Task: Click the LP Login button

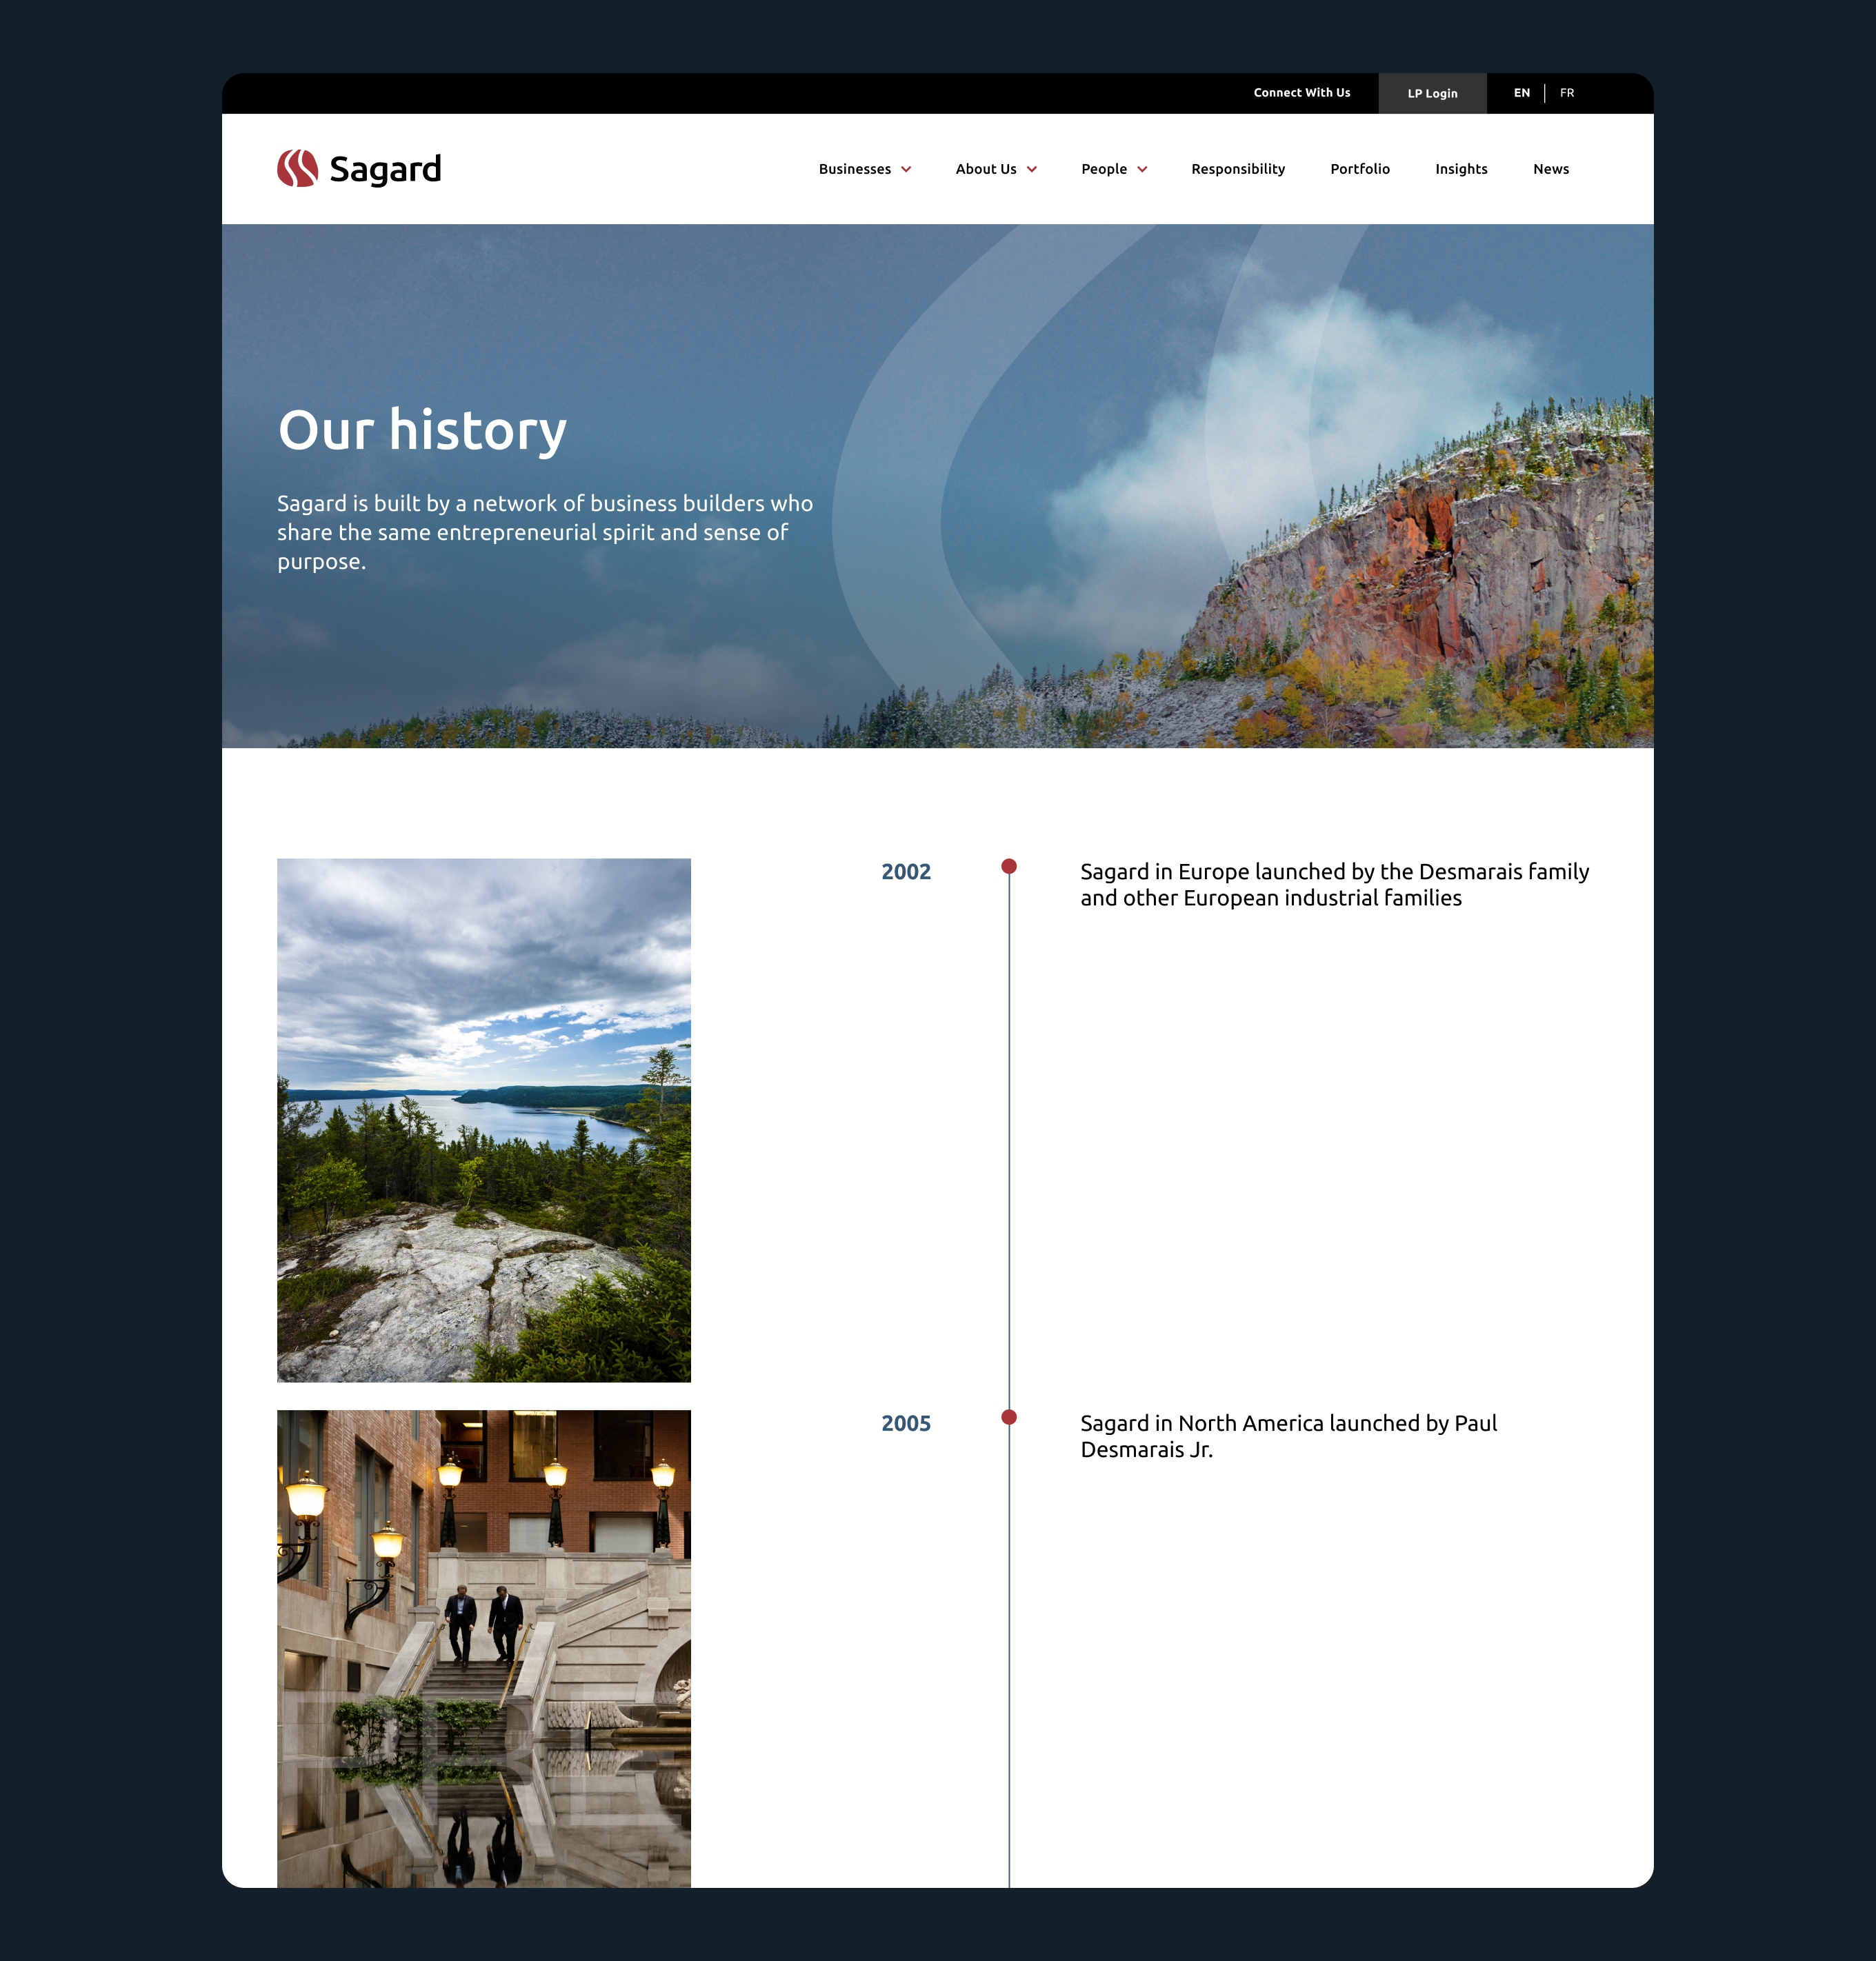Action: click(x=1432, y=93)
